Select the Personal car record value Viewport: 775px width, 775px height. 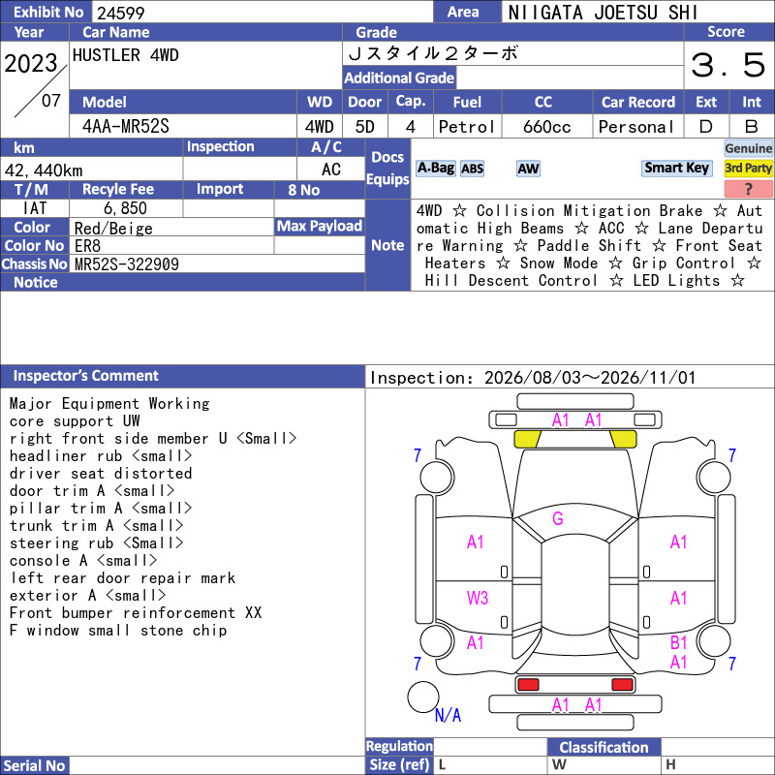636,127
